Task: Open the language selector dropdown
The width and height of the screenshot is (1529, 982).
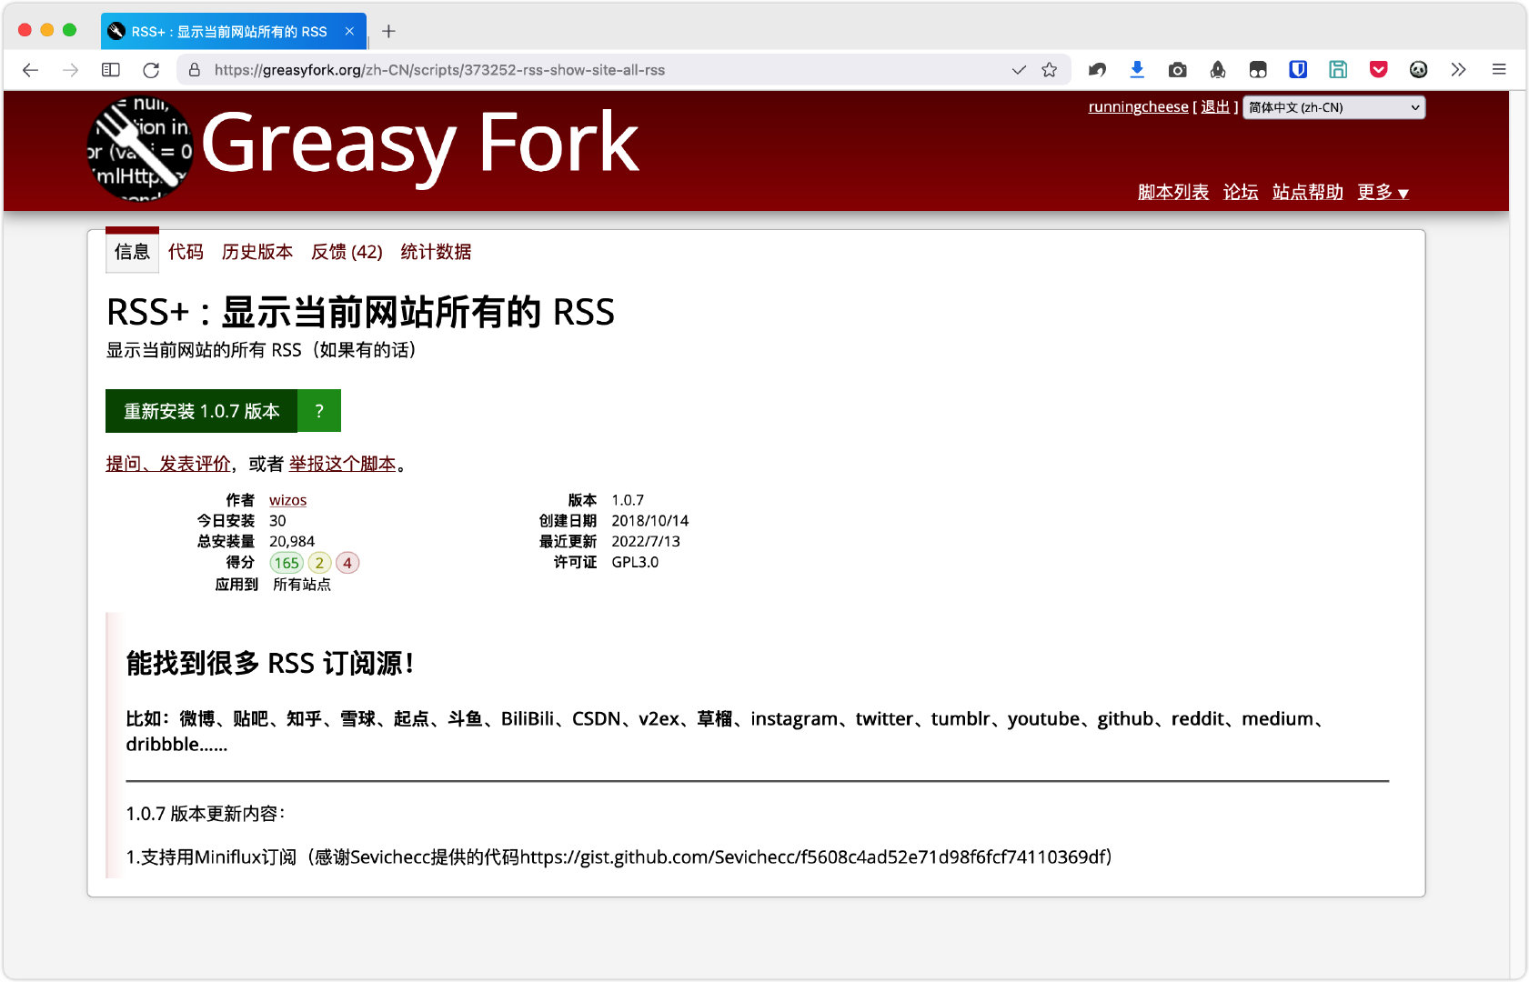Action: (x=1334, y=107)
